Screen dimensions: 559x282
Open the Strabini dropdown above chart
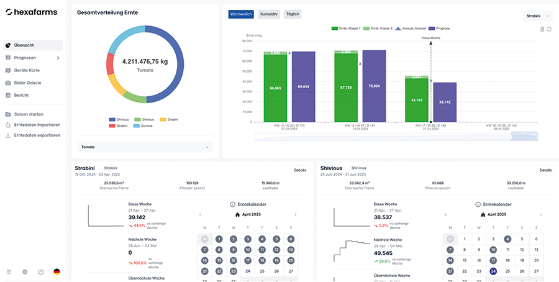tap(537, 14)
